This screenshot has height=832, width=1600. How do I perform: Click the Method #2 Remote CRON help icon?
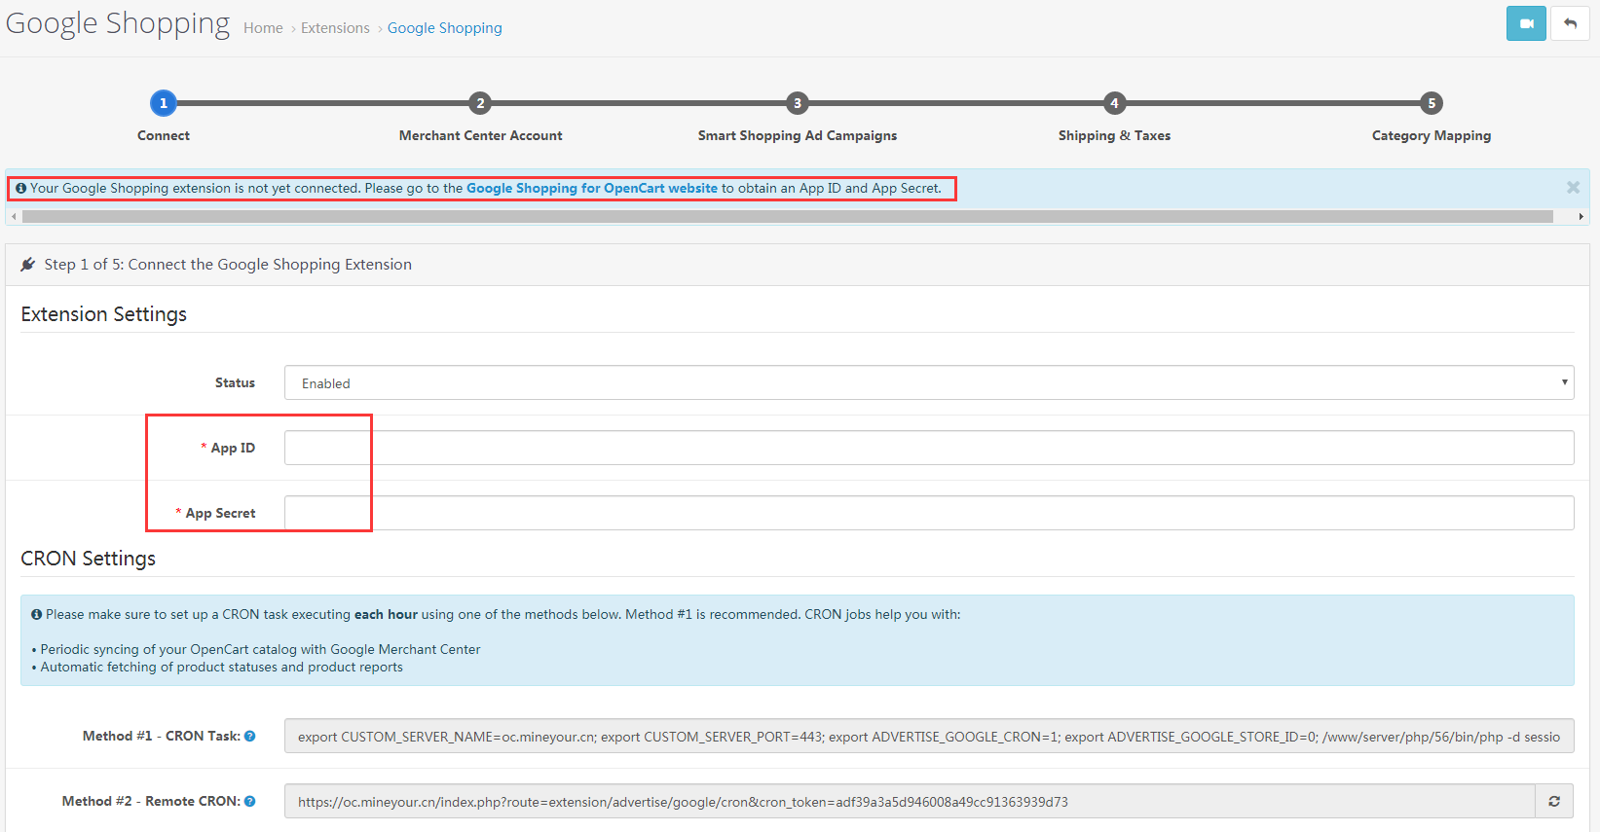click(250, 801)
